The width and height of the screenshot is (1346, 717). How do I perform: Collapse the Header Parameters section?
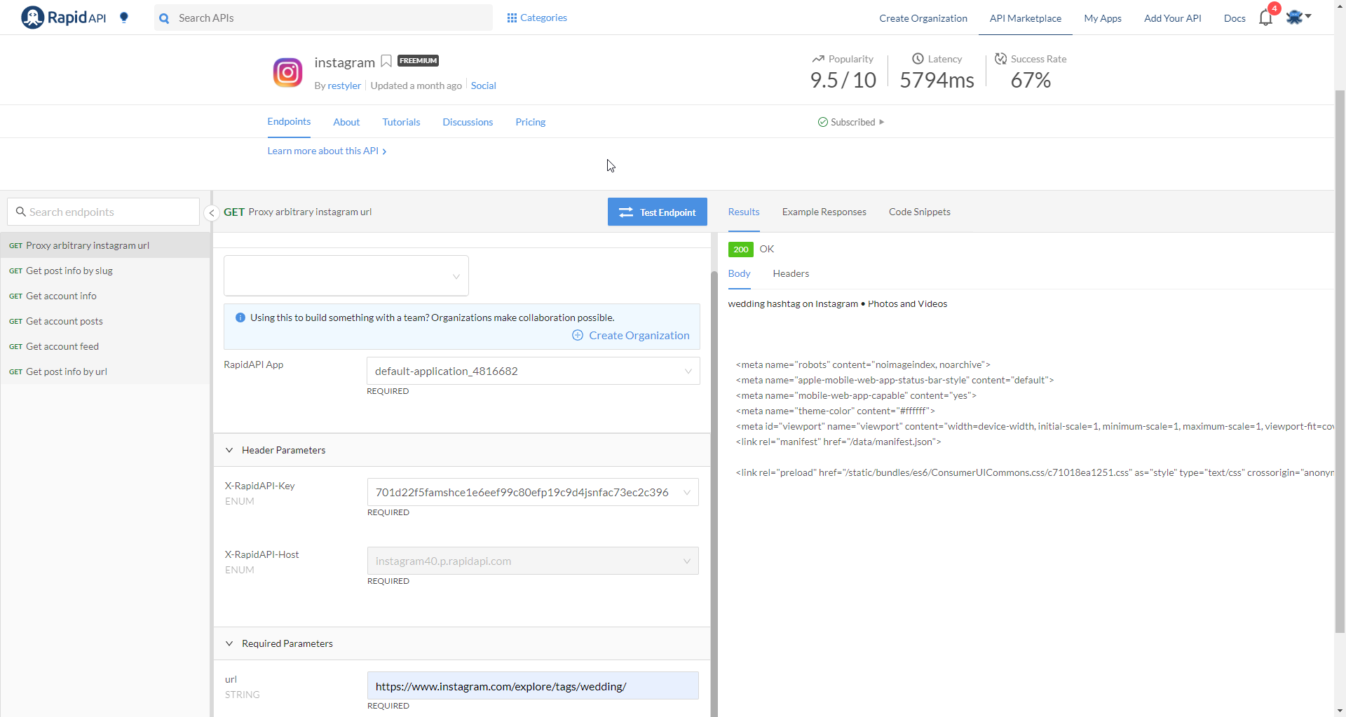pyautogui.click(x=230, y=450)
